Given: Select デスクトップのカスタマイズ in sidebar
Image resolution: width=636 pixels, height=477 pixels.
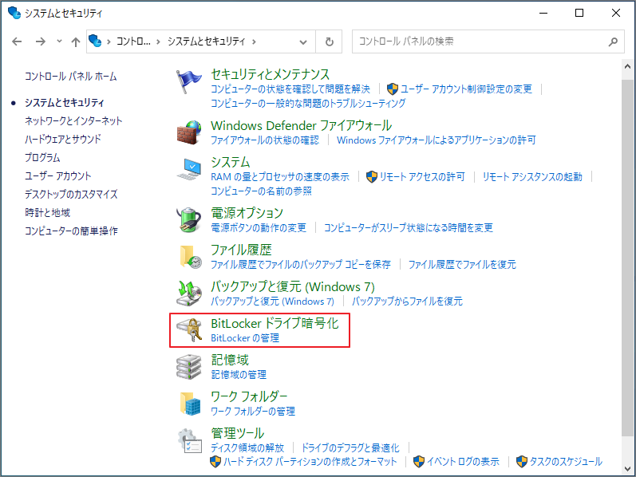Looking at the screenshot, I should point(71,194).
